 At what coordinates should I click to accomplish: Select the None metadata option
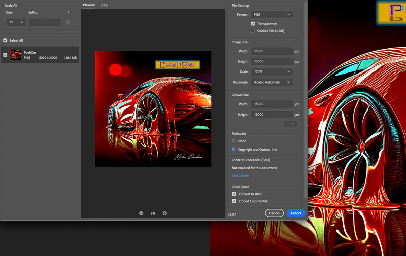pyautogui.click(x=234, y=141)
